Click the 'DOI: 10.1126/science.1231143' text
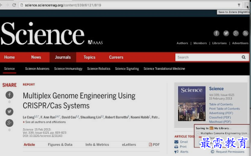 [x=42, y=136]
